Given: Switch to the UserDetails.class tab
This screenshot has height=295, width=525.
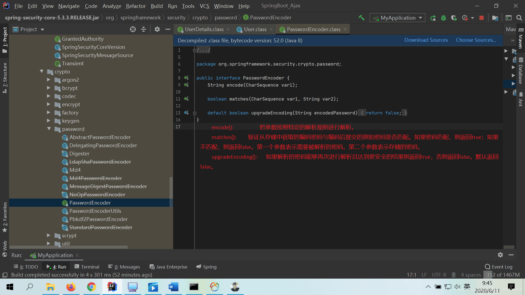Looking at the screenshot, I should [x=204, y=29].
